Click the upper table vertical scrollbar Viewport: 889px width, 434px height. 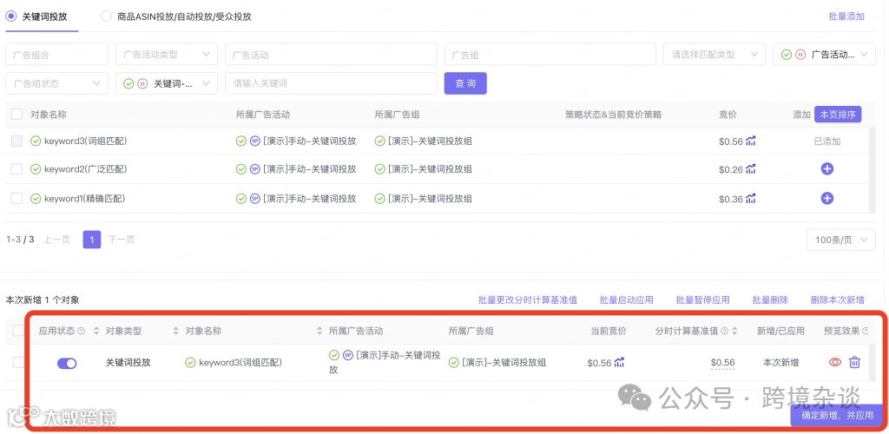coord(872,170)
